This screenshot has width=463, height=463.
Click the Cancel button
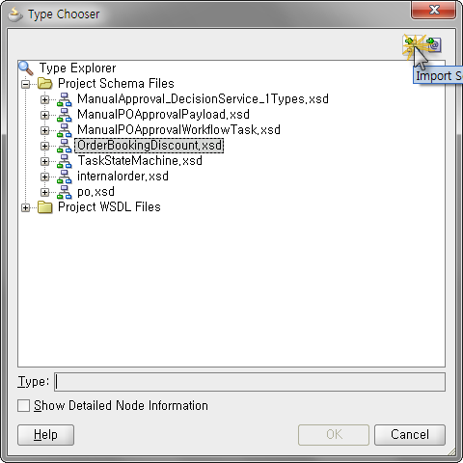tap(410, 435)
